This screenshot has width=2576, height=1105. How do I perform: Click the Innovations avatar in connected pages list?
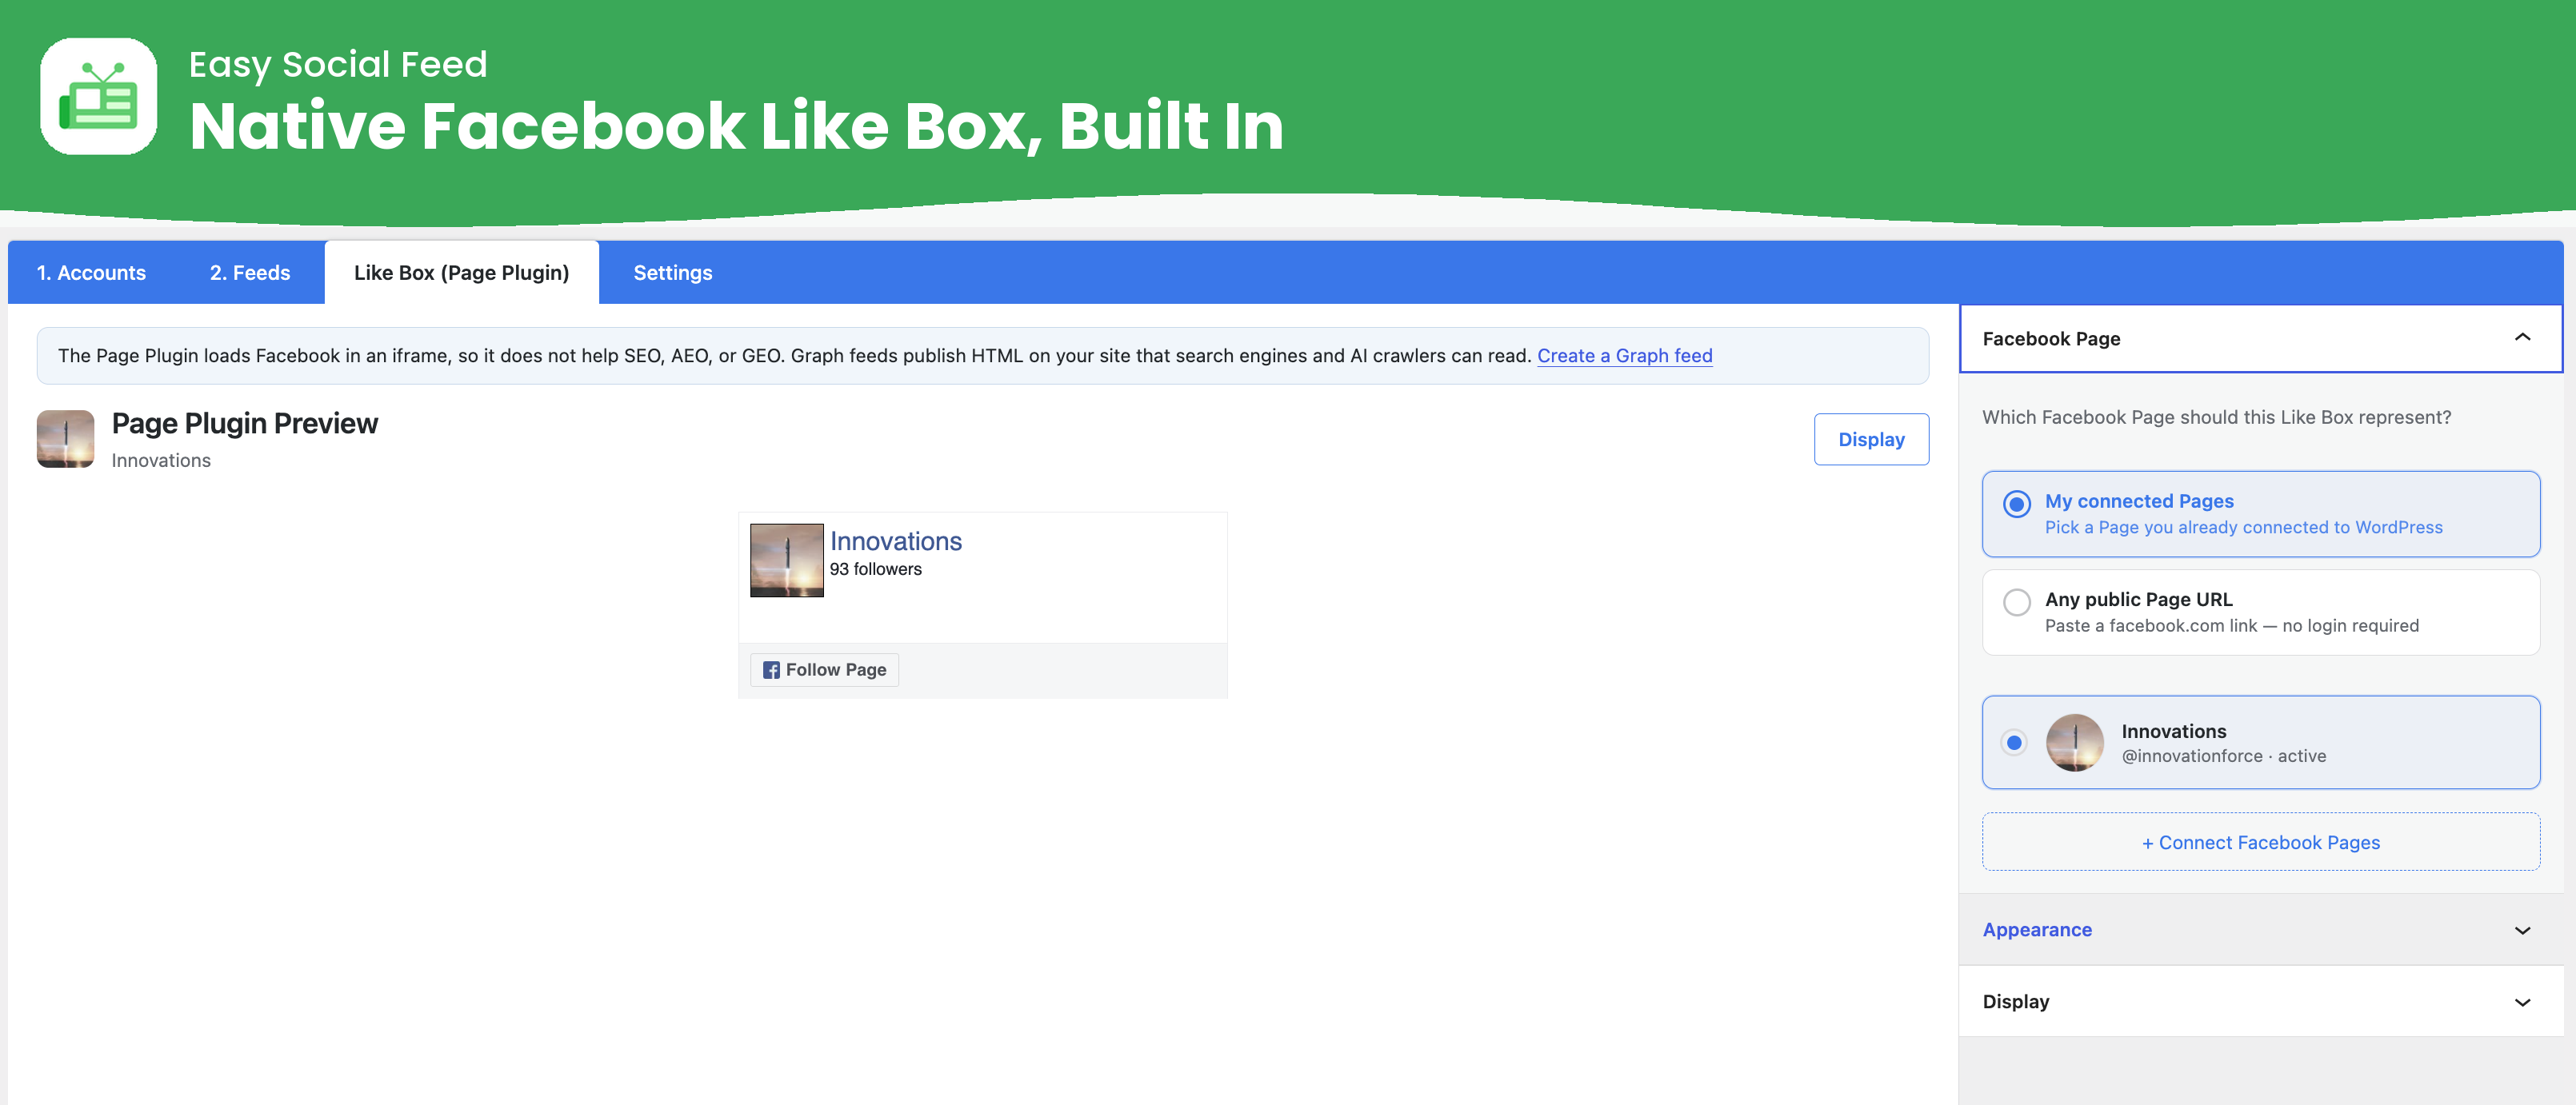(2074, 742)
